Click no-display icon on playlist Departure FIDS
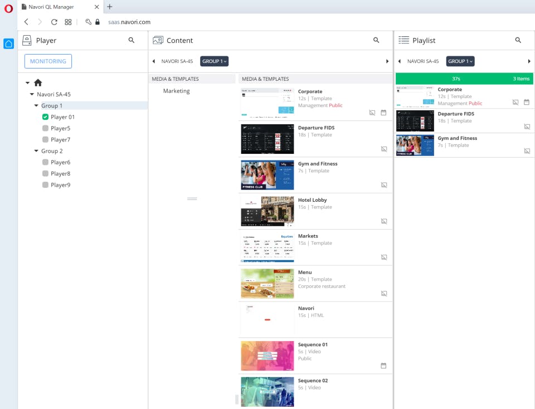The image size is (535, 409). point(527,126)
